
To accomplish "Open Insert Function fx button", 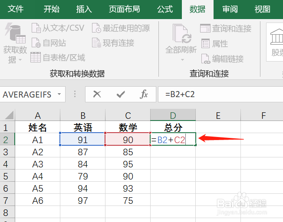I will tap(144, 94).
